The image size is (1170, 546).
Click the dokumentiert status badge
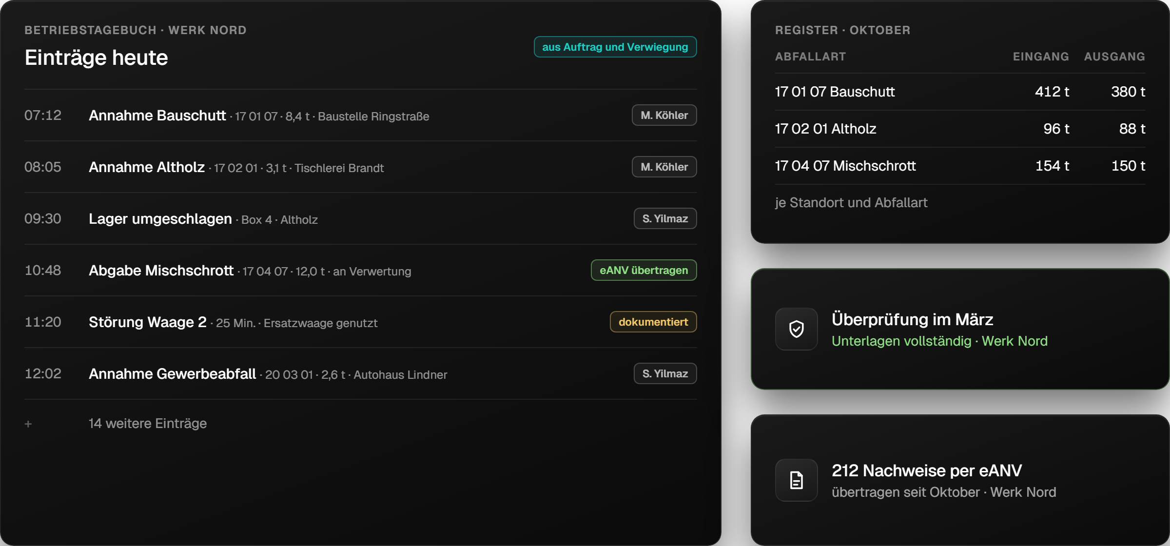point(653,322)
